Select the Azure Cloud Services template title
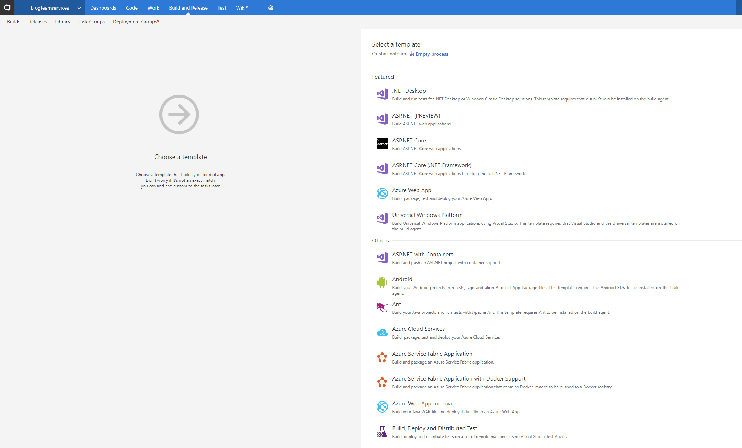The height and width of the screenshot is (448, 742). tap(418, 329)
